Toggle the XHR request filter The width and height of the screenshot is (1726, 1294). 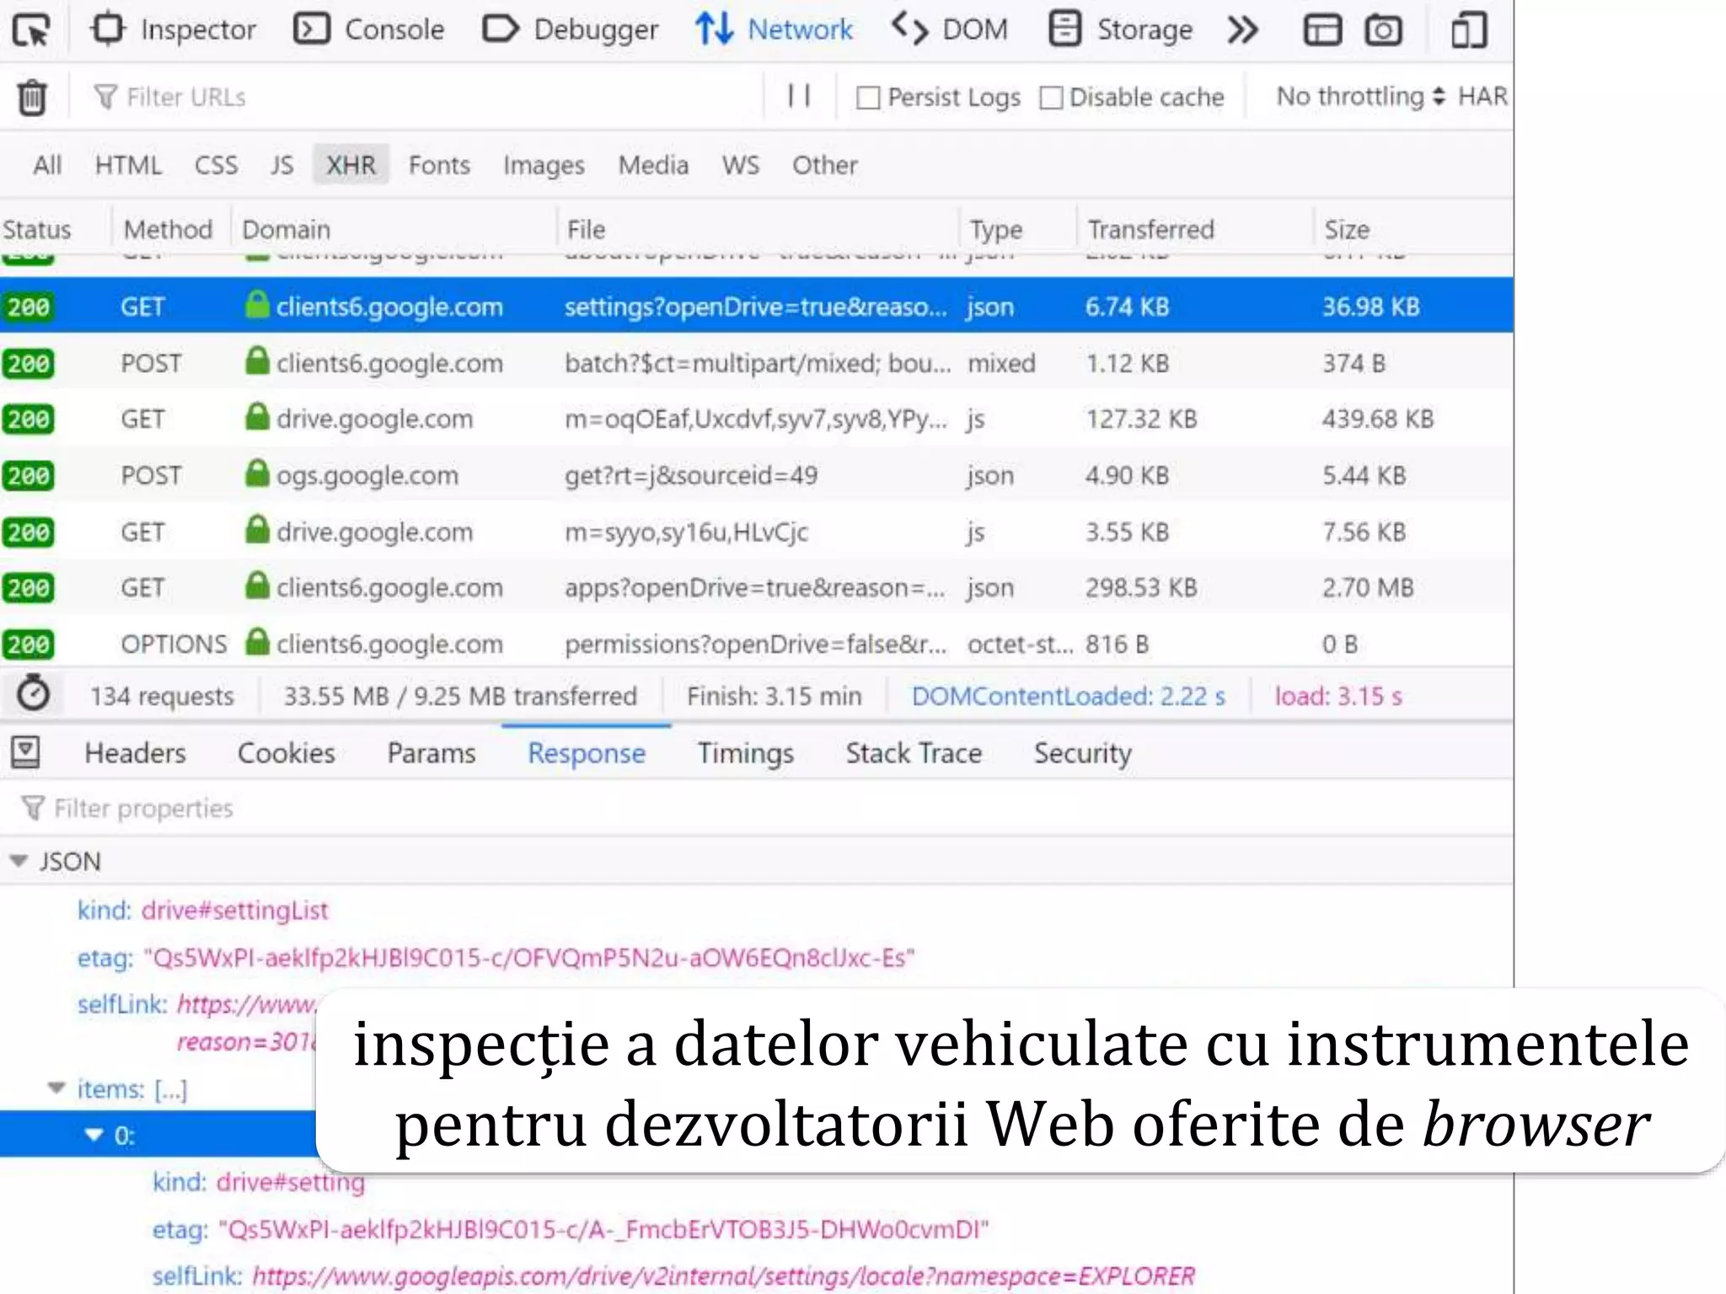coord(351,165)
